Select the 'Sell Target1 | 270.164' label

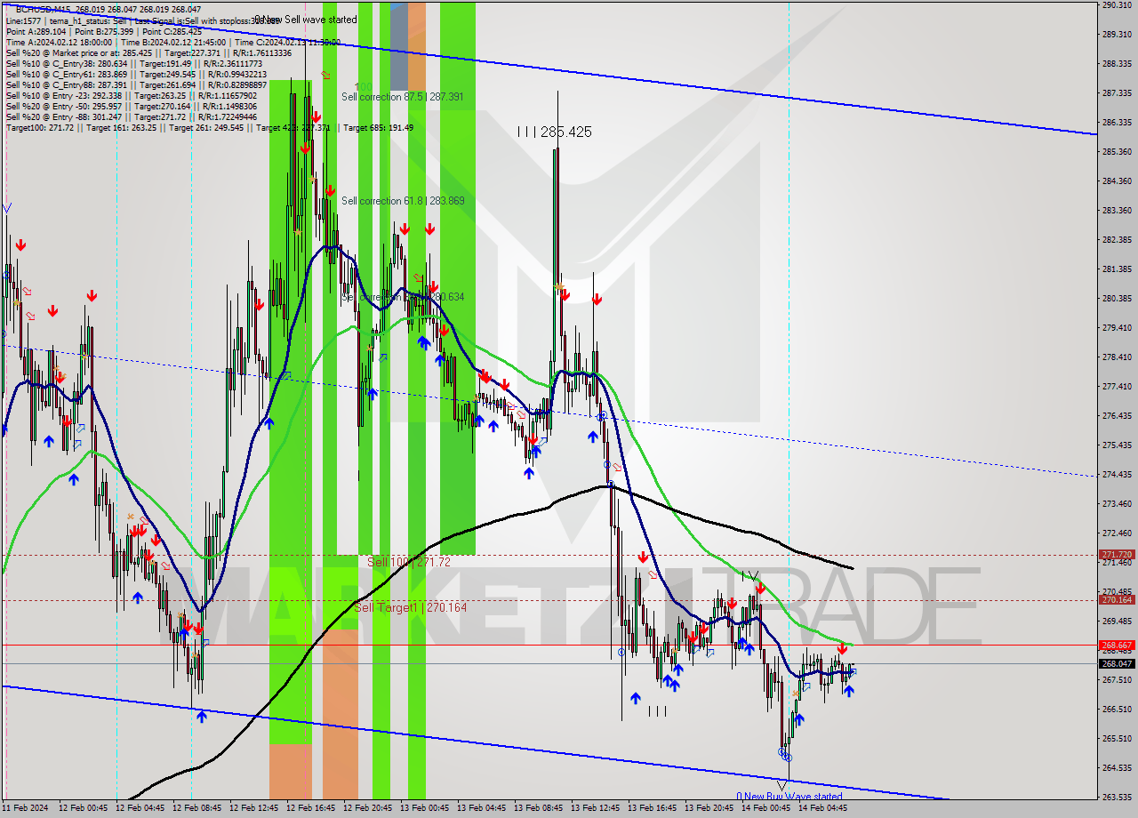(410, 607)
